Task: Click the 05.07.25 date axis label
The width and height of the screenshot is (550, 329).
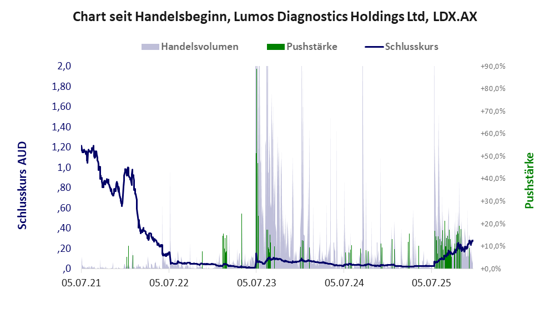Action: pyautogui.click(x=431, y=283)
